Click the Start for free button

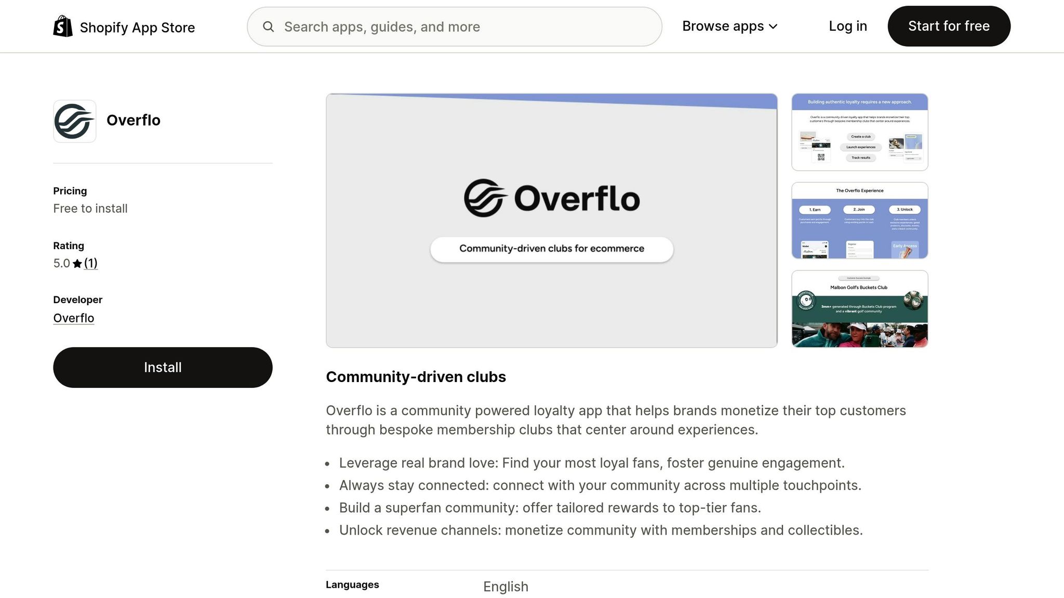[949, 26]
